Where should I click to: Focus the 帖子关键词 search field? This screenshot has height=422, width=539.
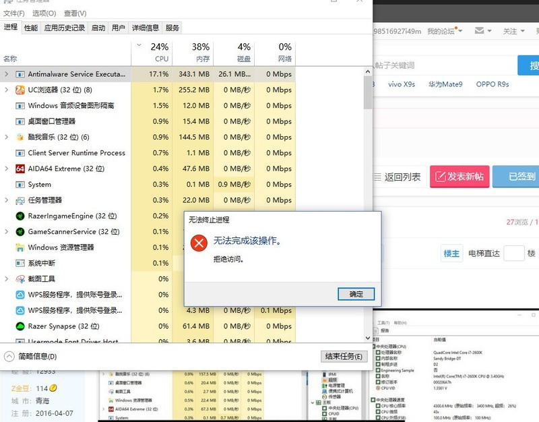(445, 65)
